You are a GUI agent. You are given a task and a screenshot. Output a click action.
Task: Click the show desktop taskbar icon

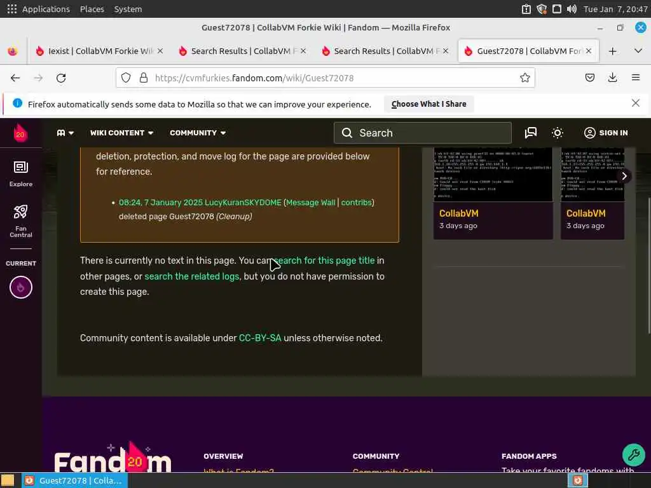click(8, 480)
